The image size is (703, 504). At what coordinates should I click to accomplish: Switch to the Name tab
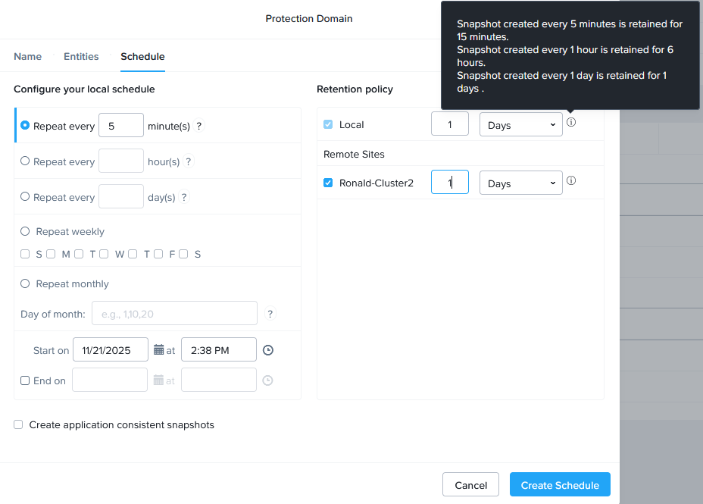(x=28, y=57)
